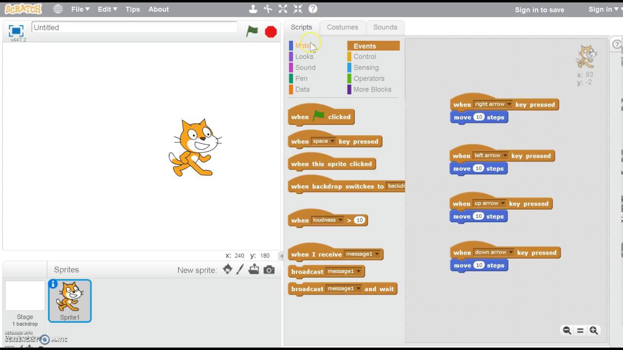Click the Scratch logo
This screenshot has width=623, height=350.
[23, 9]
